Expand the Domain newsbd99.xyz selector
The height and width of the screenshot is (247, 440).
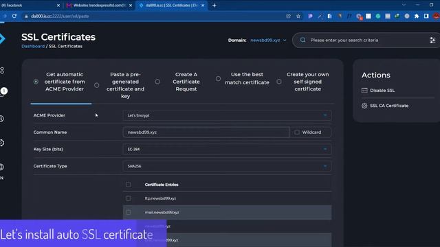(268, 40)
